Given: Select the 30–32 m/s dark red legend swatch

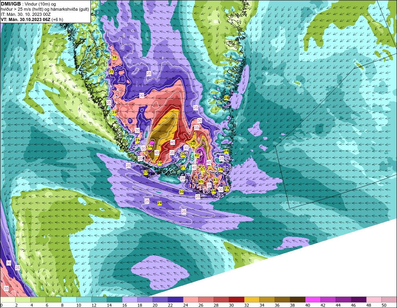Looking at the screenshot, I should 237,300.
